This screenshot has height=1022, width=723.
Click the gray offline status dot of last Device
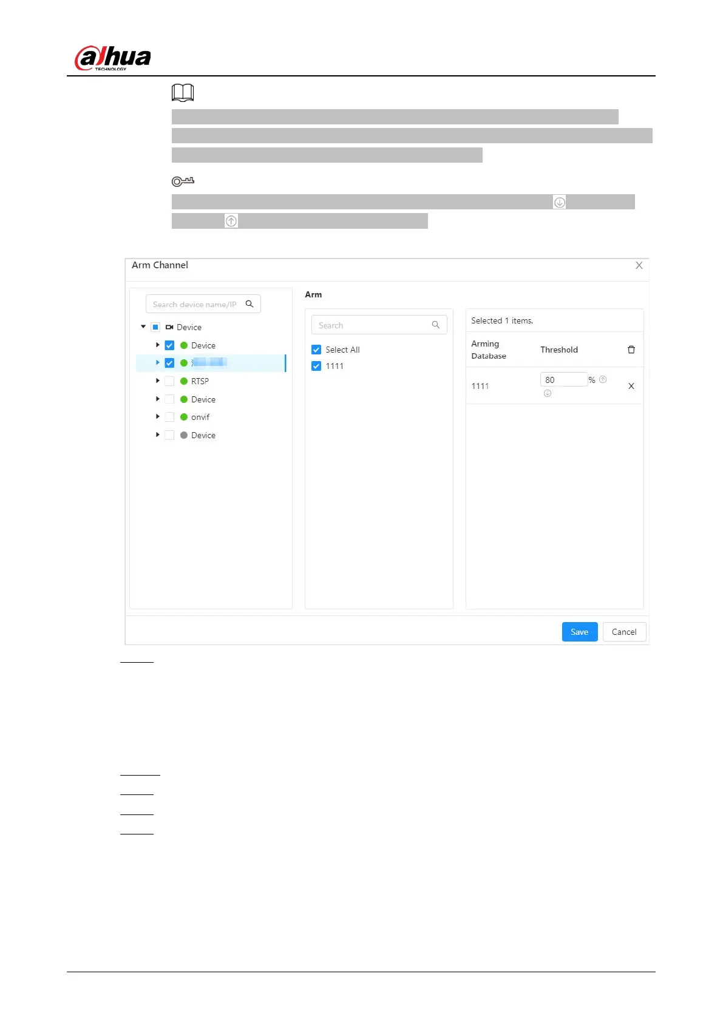point(184,435)
